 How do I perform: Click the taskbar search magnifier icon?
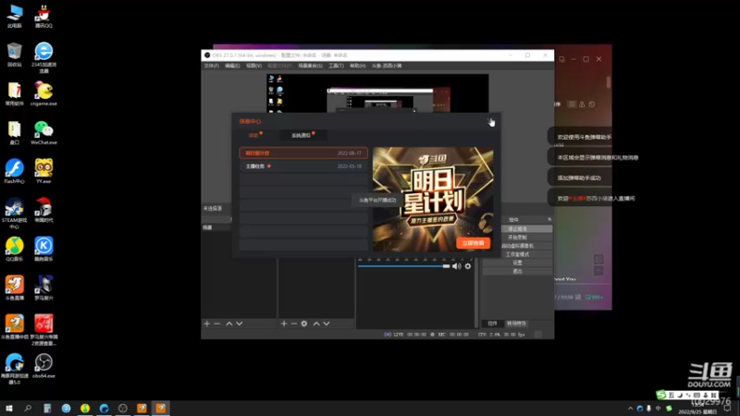click(28, 408)
